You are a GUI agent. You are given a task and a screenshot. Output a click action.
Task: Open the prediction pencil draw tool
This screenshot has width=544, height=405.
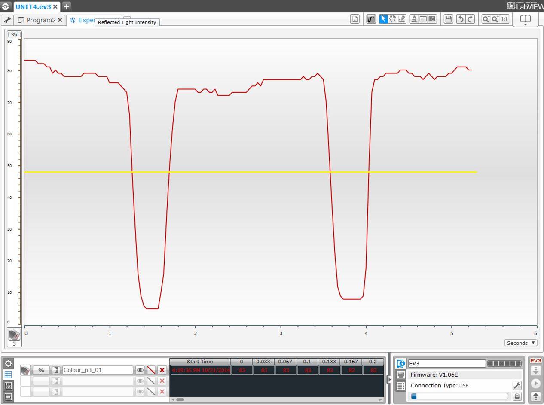402,19
